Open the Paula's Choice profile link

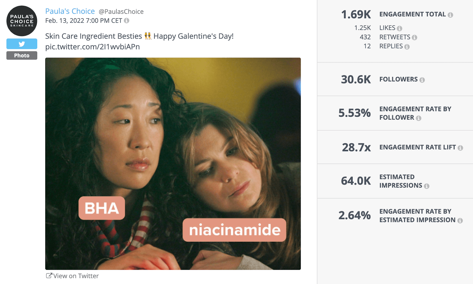70,11
